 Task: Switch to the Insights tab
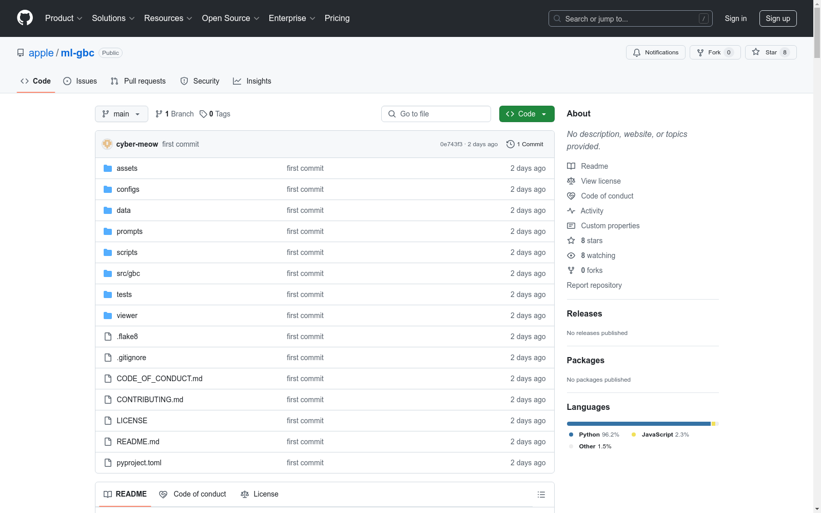click(252, 81)
